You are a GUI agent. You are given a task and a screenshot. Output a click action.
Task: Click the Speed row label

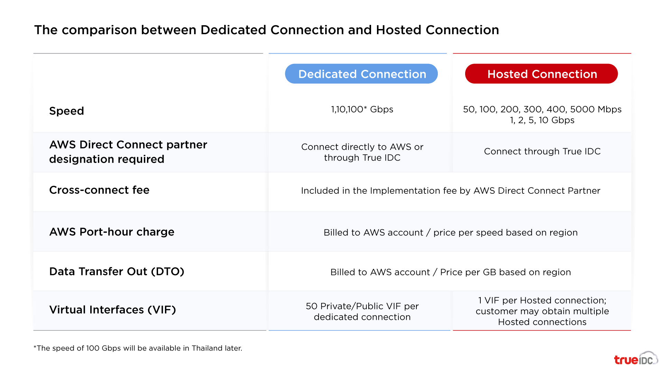[x=67, y=111]
